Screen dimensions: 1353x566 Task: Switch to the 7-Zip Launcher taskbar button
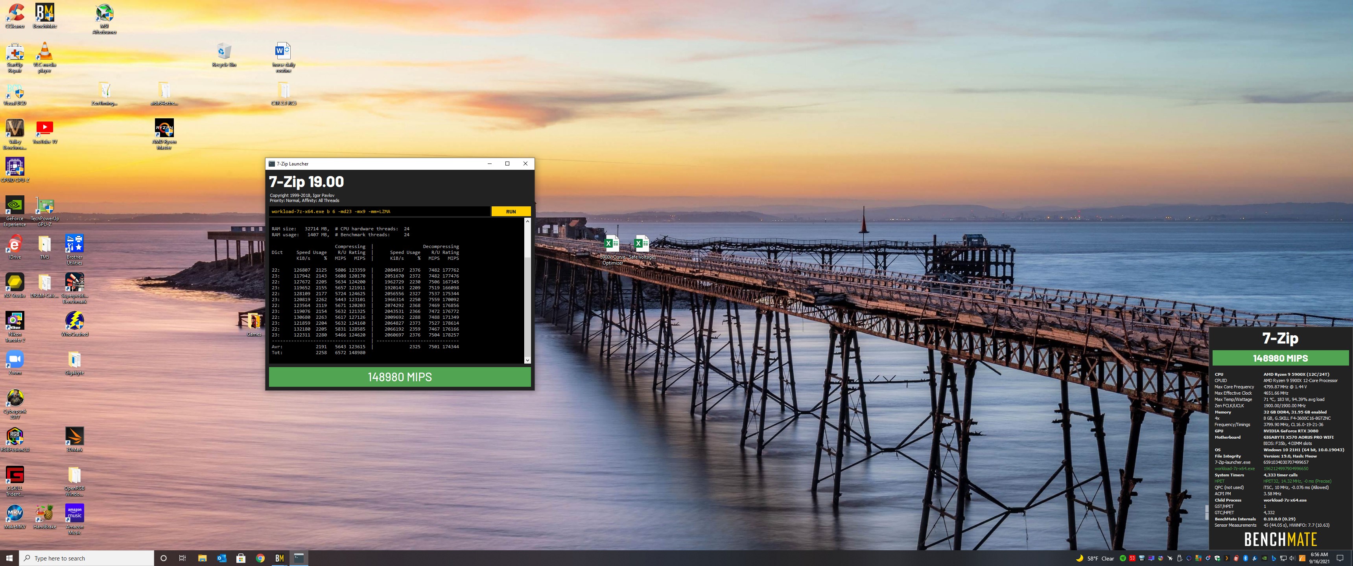coord(299,558)
